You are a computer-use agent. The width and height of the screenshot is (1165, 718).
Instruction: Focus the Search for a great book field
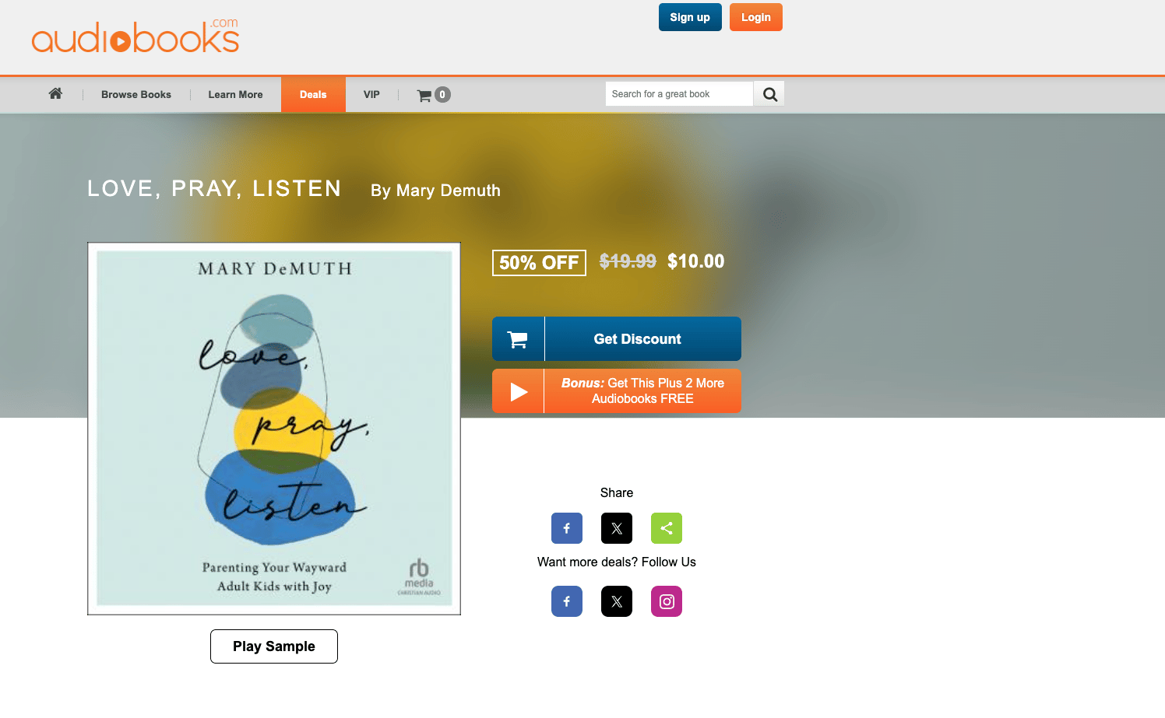tap(679, 94)
